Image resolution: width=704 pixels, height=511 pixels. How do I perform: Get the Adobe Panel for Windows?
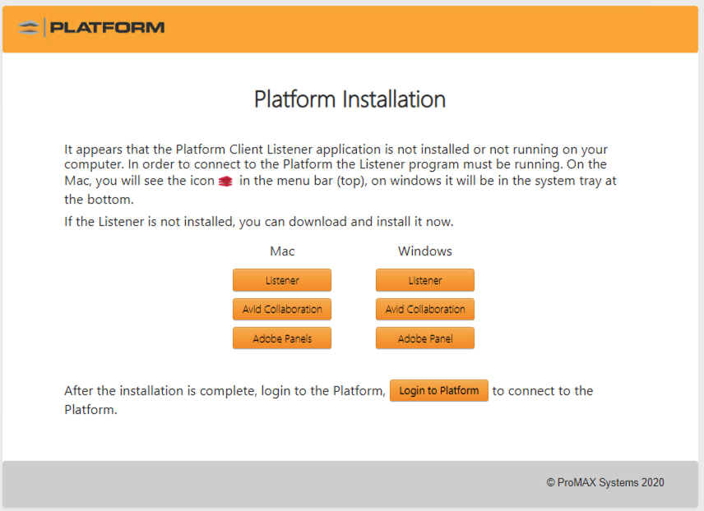[424, 338]
